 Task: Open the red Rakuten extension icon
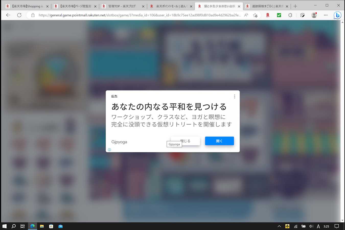coord(268,15)
